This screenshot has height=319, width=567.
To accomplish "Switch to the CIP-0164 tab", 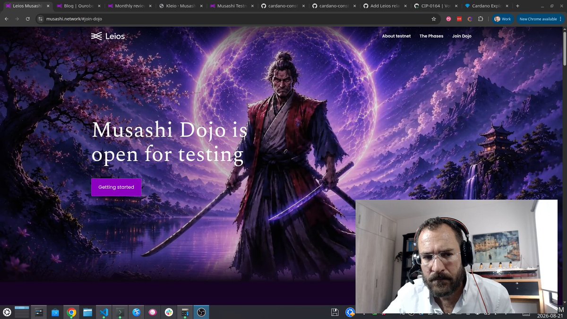I will click(x=435, y=6).
